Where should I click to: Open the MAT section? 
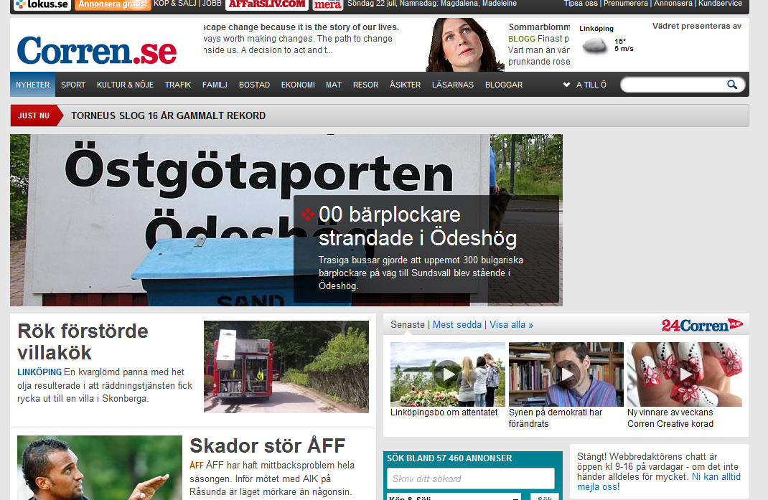click(334, 85)
